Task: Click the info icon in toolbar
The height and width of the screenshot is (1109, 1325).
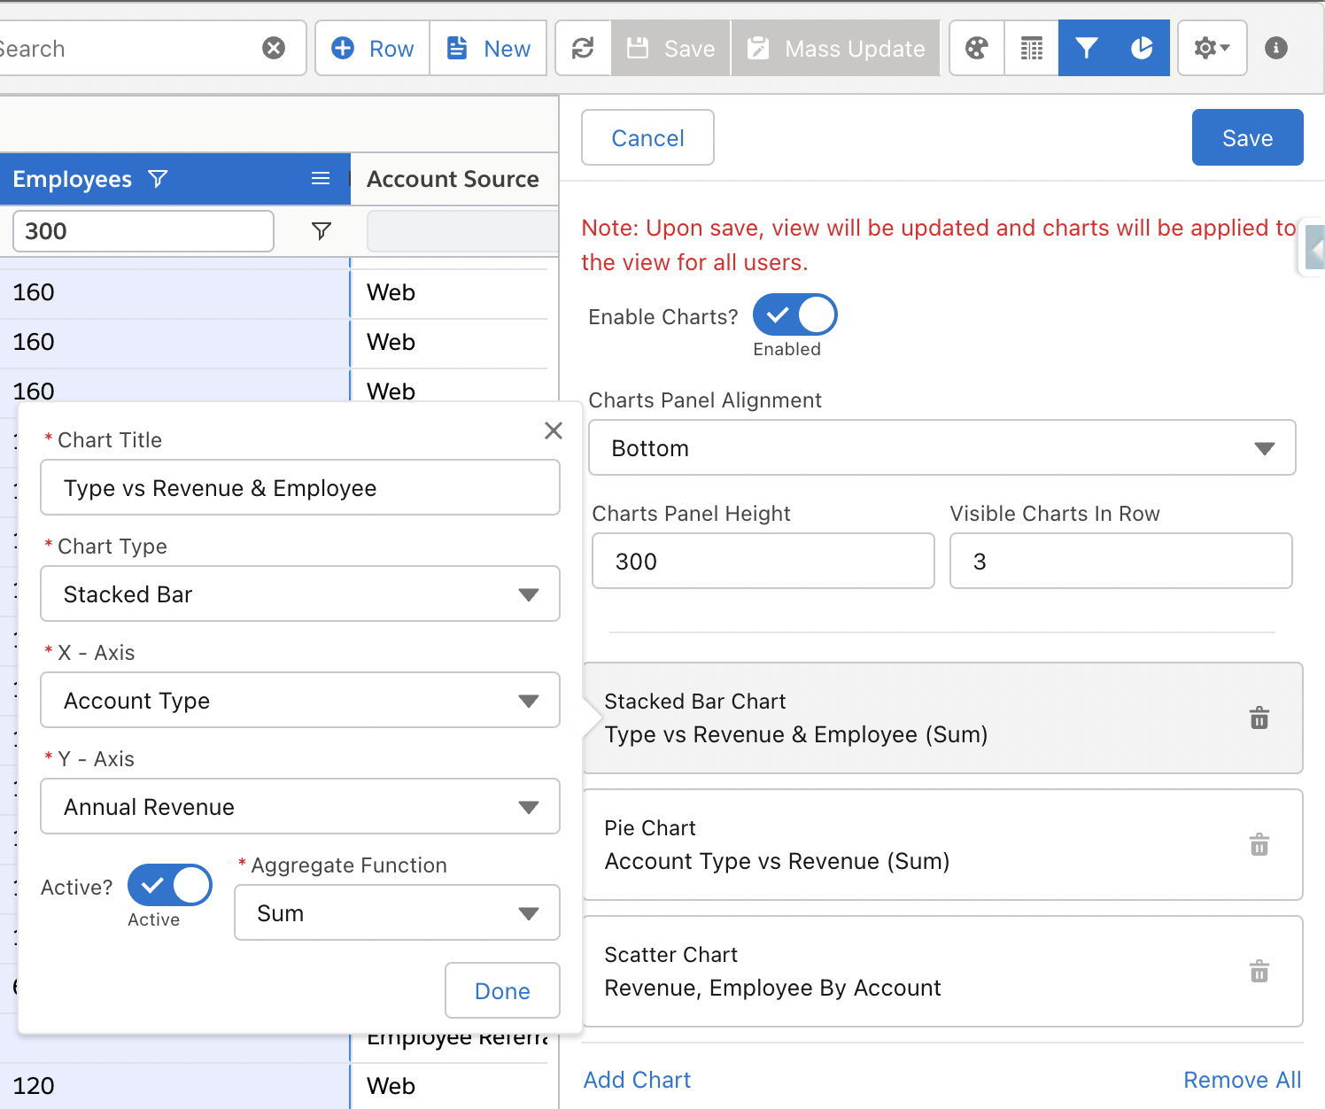Action: (1275, 49)
